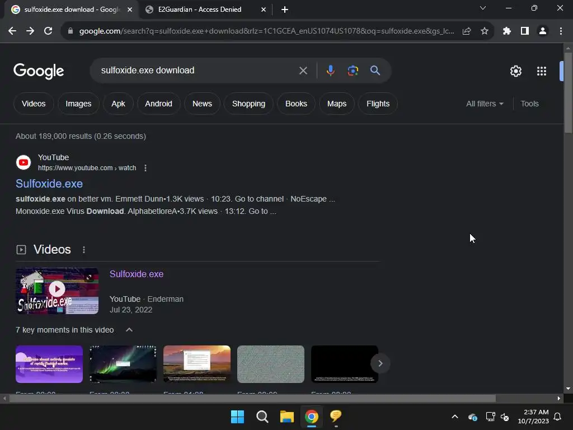This screenshot has width=573, height=430.
Task: Open the notifications bell in tray
Action: [x=558, y=417]
